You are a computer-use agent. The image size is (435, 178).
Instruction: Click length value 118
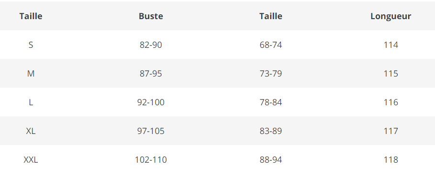tap(390, 160)
